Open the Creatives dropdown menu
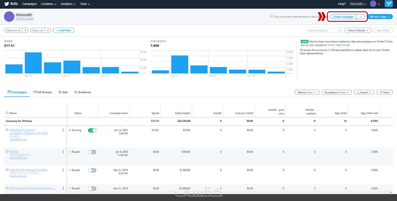 pos(48,4)
